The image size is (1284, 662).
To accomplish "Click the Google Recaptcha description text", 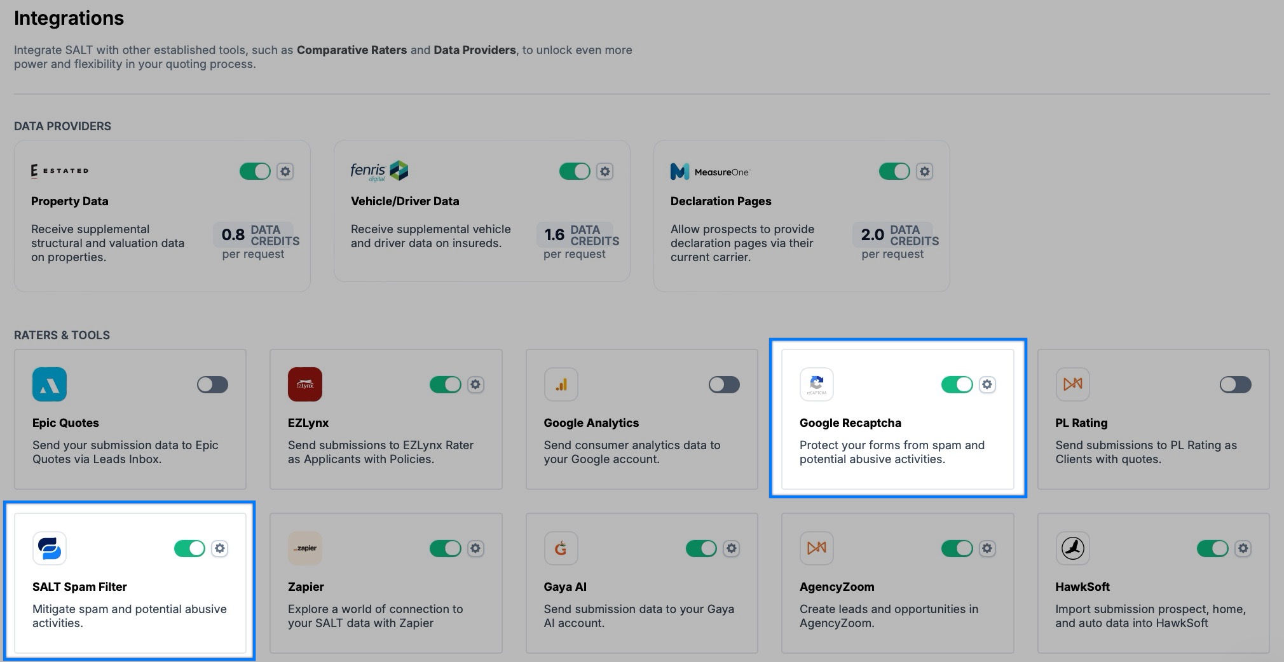I will [892, 452].
